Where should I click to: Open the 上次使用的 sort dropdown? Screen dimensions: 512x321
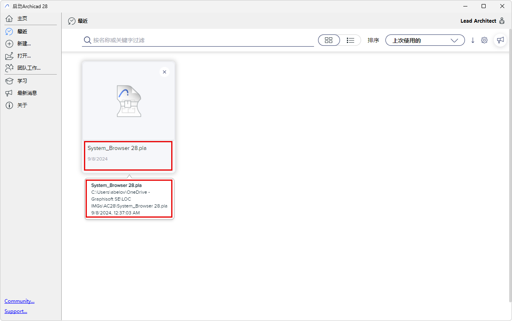point(425,40)
